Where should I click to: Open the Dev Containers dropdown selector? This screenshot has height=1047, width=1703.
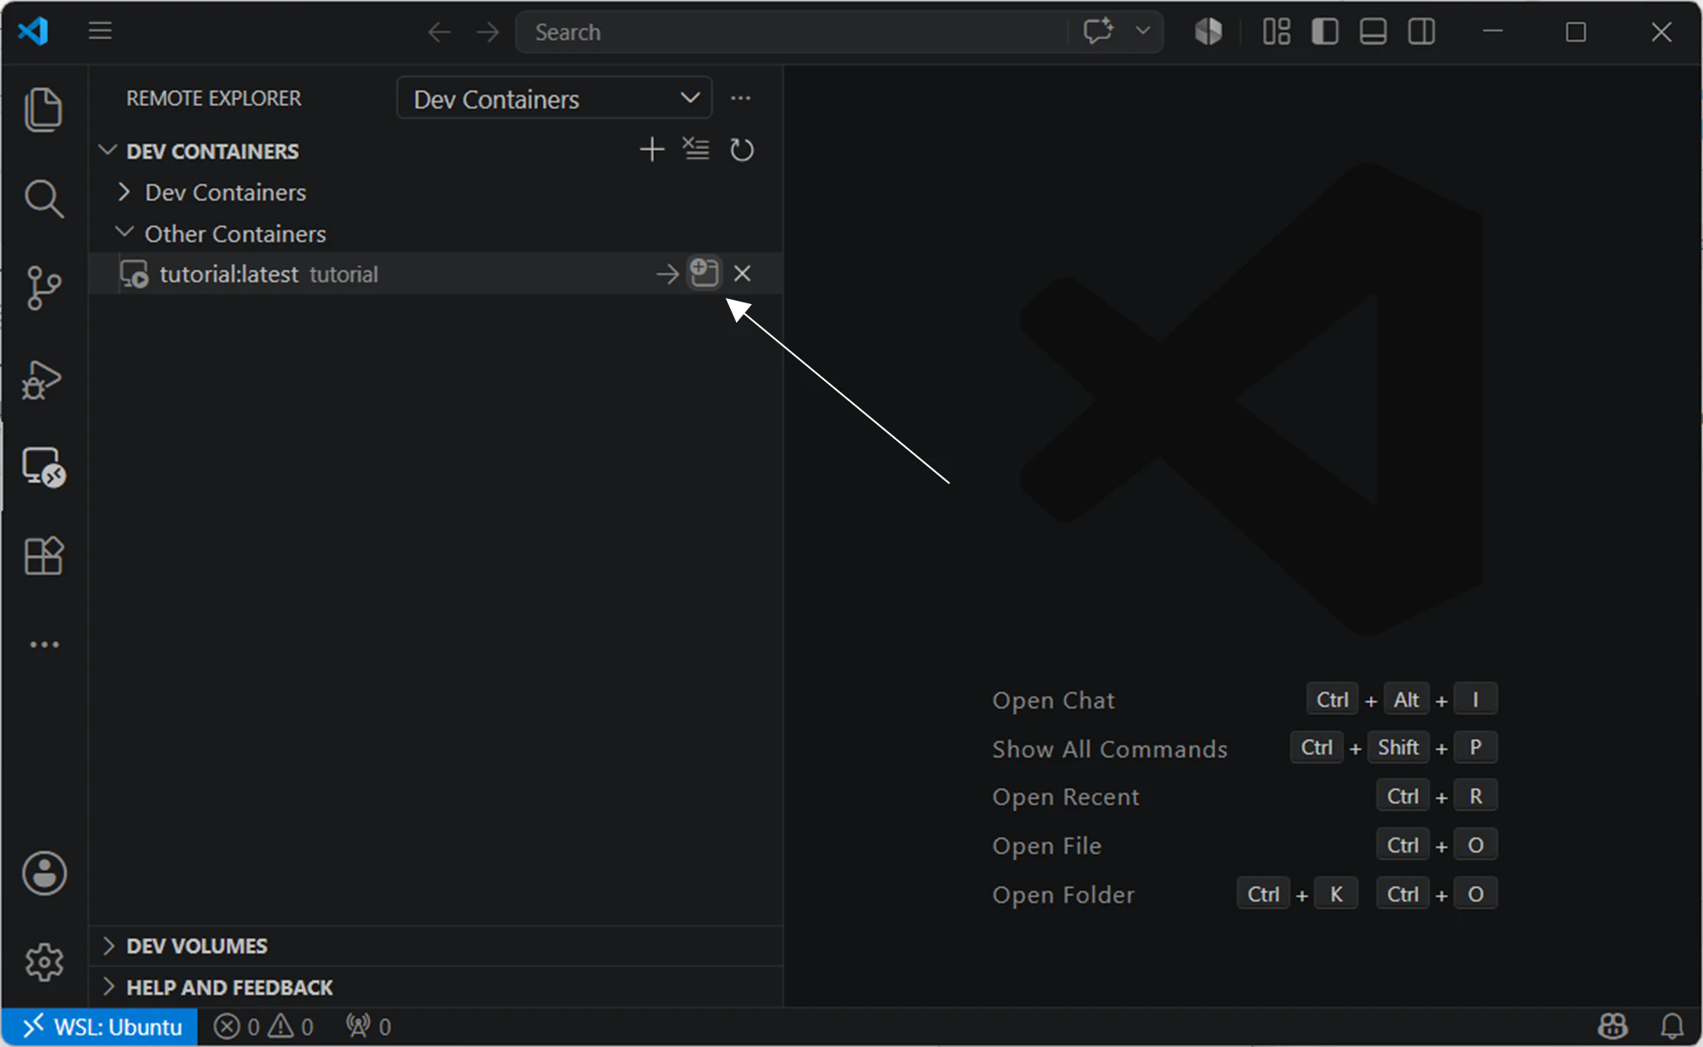click(554, 98)
